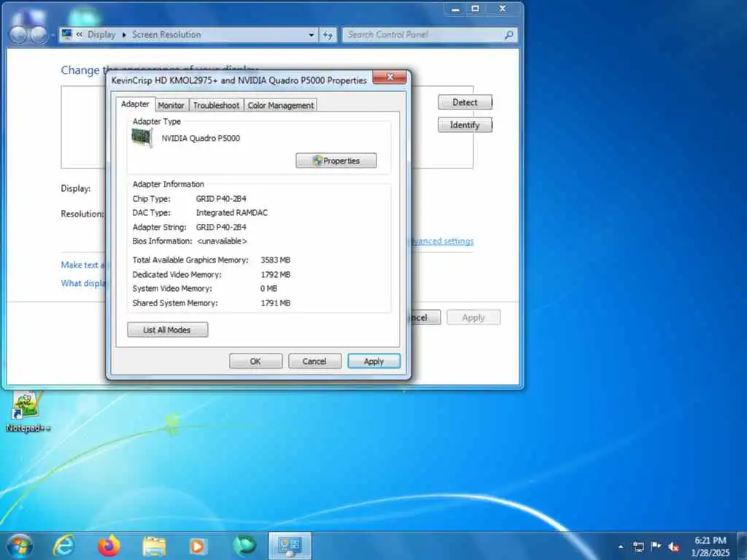
Task: Select the '<unavailable>' Bios Information value
Action: 222,241
